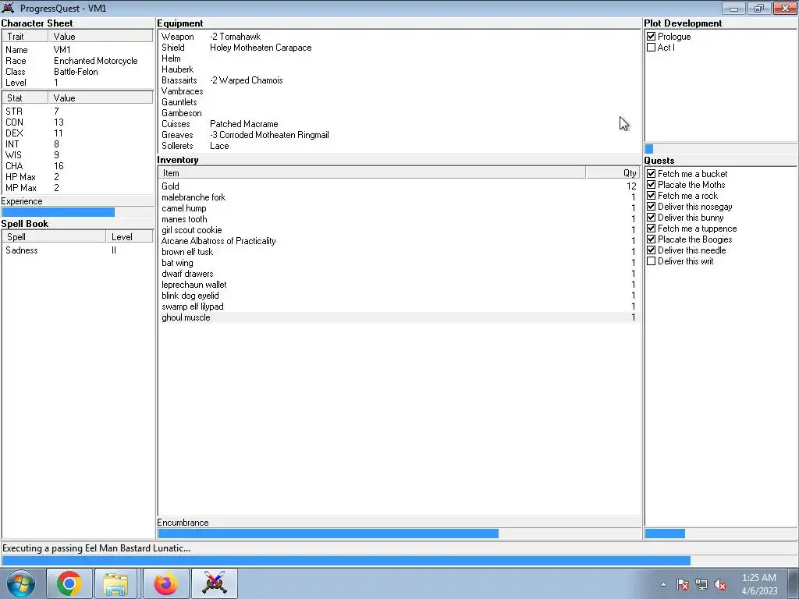
Task: Select 'girl scout cookie' inventory item
Action: (399, 230)
